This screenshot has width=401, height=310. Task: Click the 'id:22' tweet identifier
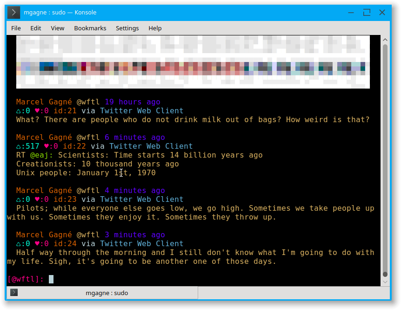click(74, 146)
